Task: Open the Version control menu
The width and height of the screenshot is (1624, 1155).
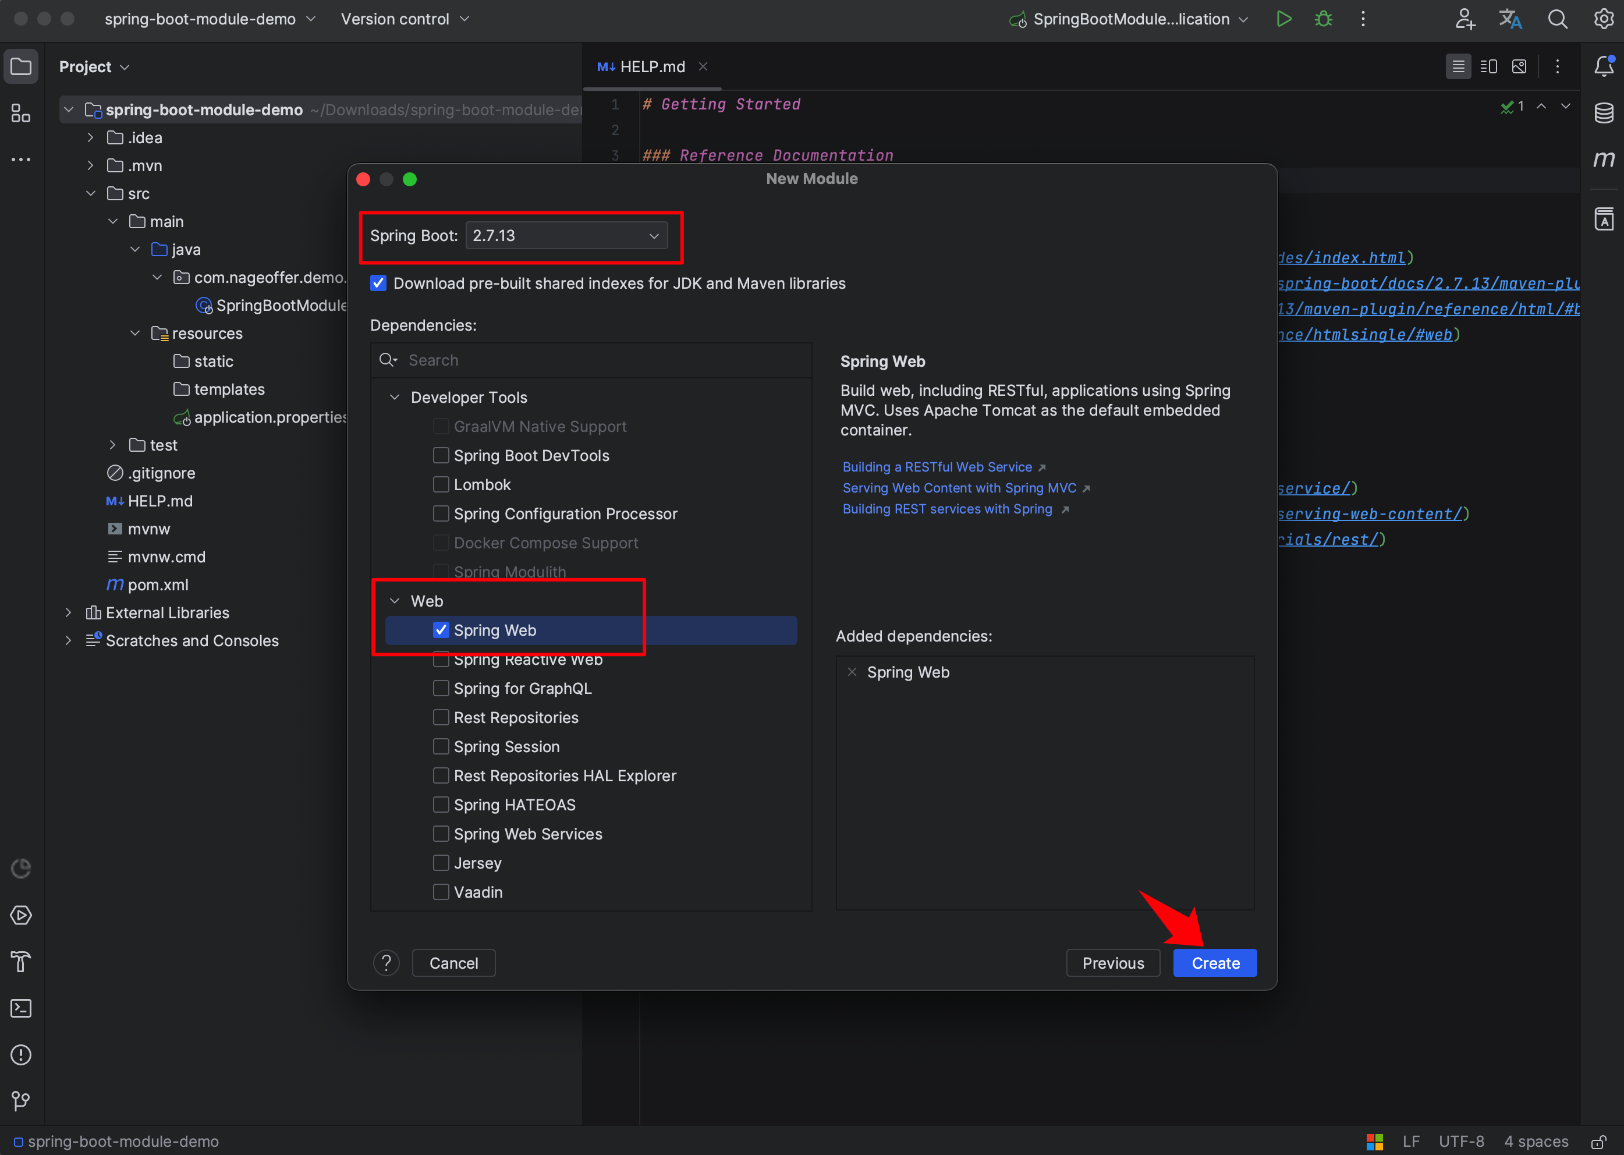Action: (405, 19)
